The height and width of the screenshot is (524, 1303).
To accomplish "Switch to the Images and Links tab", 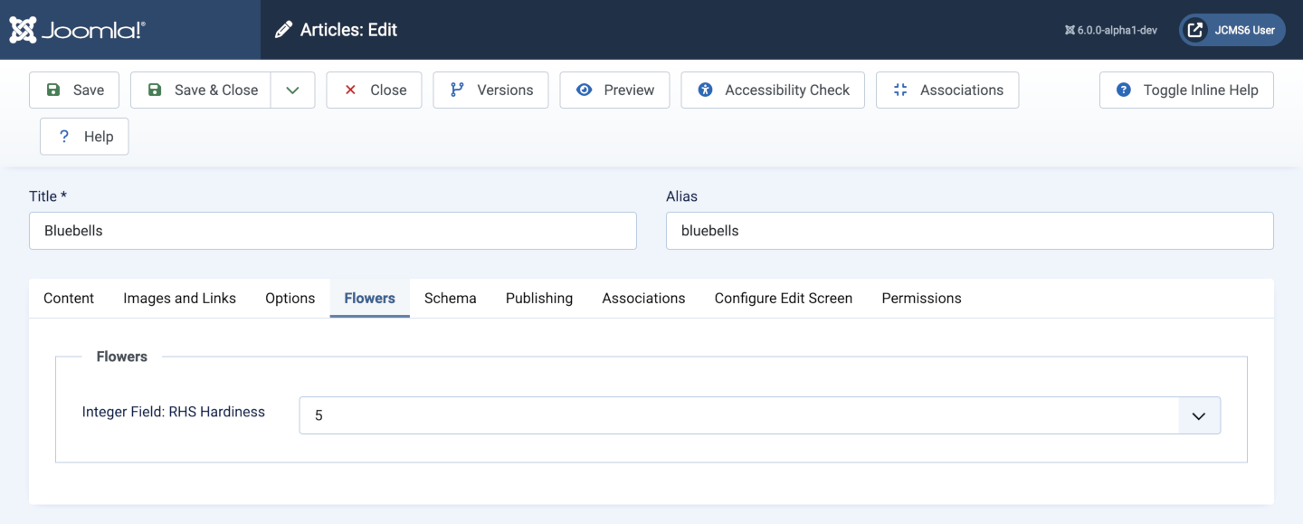I will click(x=179, y=298).
